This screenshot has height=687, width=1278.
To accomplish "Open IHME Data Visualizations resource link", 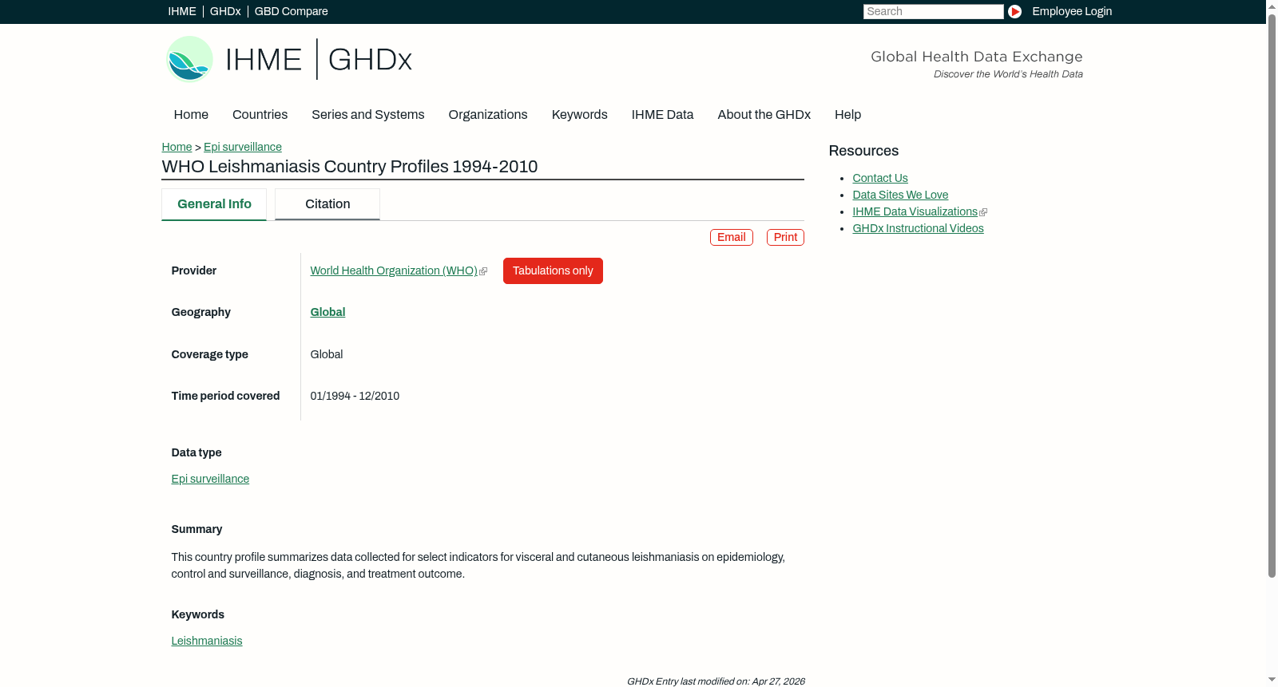I will click(915, 211).
